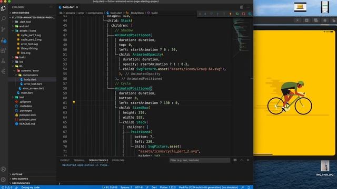Open the Search view in activity bar

pos(3,19)
